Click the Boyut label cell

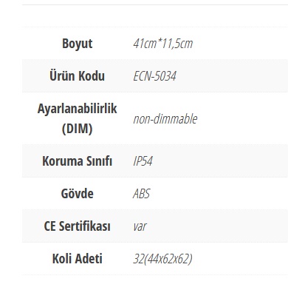pos(77,44)
